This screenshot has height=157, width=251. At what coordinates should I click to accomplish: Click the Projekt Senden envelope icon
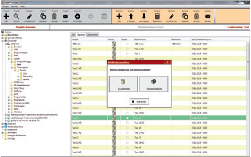[66, 16]
